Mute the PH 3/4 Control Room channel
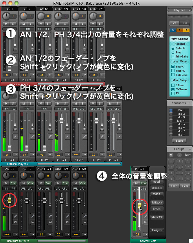 pyautogui.click(x=136, y=183)
